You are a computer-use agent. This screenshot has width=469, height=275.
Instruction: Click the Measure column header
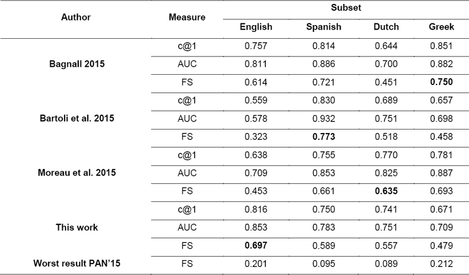tap(187, 17)
